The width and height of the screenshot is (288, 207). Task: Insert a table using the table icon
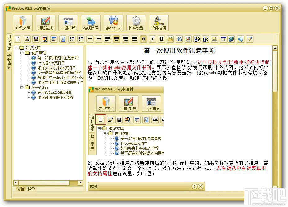click(x=223, y=39)
